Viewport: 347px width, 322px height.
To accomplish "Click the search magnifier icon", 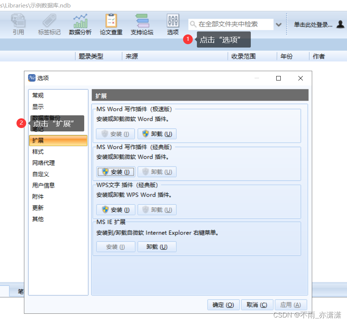I will (193, 24).
